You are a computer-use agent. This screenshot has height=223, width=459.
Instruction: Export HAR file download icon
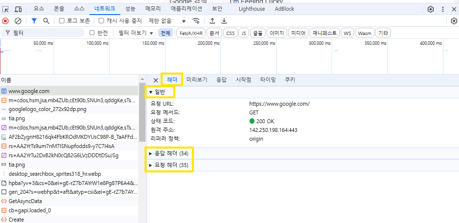(224, 21)
